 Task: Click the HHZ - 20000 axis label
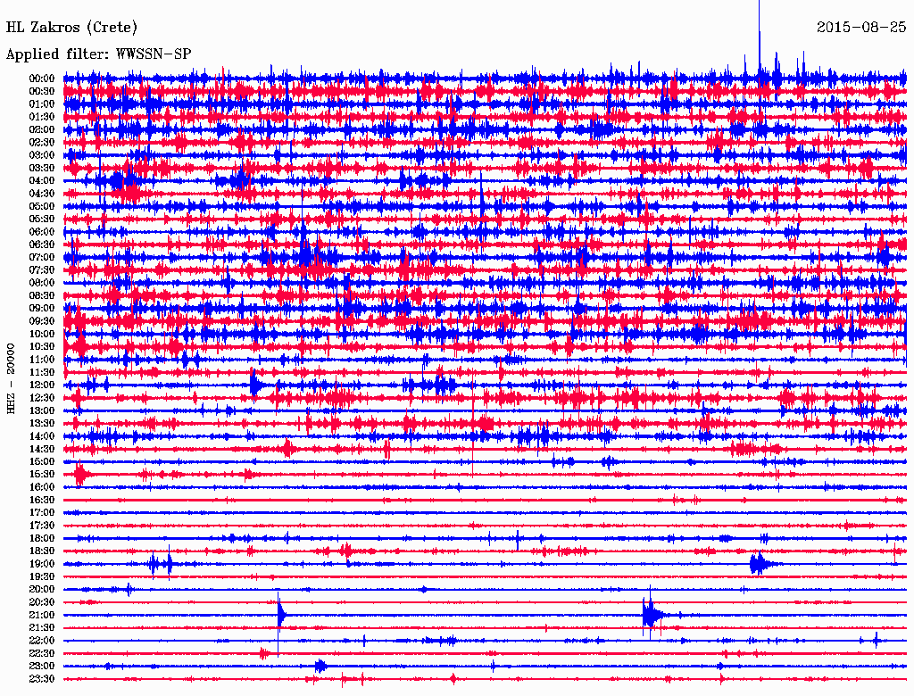pos(11,378)
